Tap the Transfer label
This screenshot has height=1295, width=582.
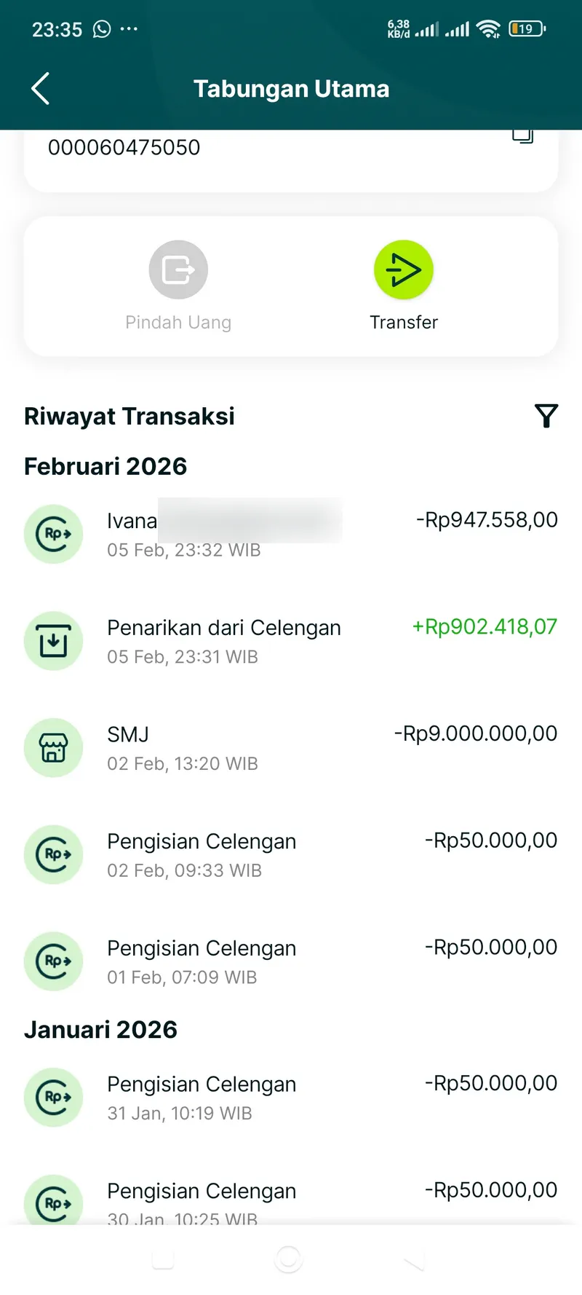(x=404, y=323)
